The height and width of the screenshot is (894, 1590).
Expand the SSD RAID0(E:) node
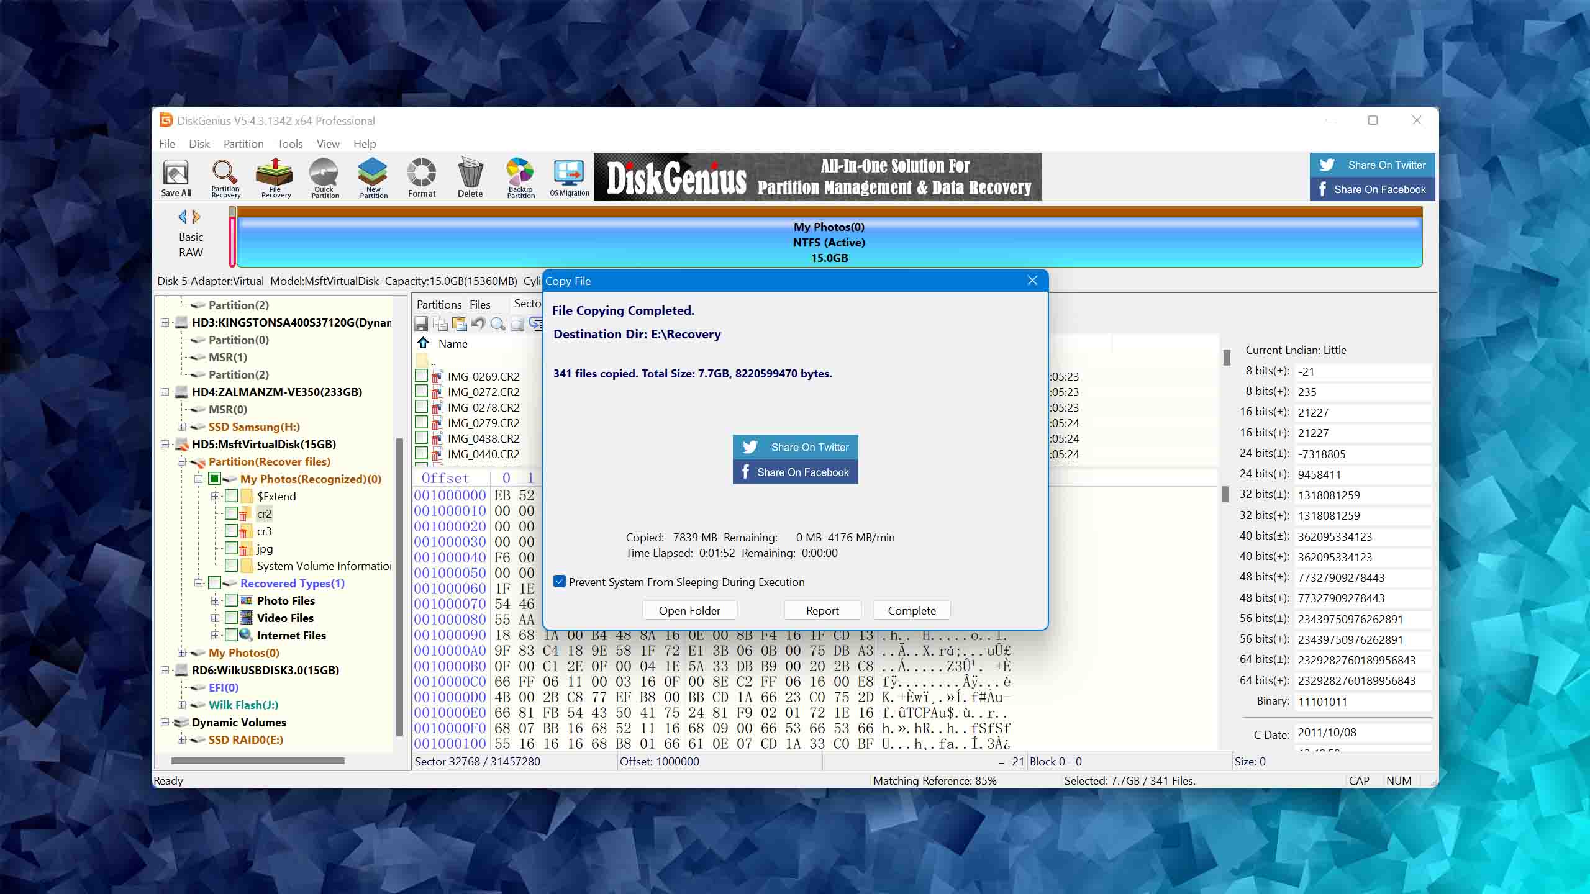pyautogui.click(x=181, y=739)
